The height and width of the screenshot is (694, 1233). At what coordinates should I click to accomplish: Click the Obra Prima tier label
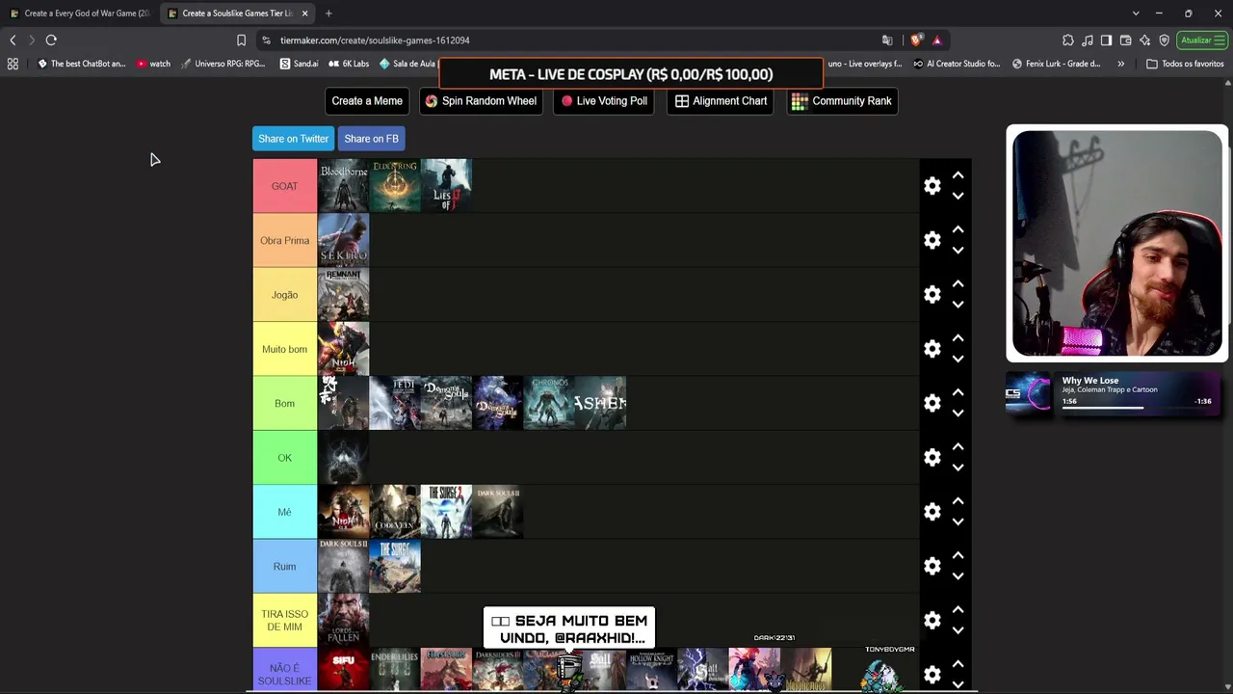(x=284, y=240)
